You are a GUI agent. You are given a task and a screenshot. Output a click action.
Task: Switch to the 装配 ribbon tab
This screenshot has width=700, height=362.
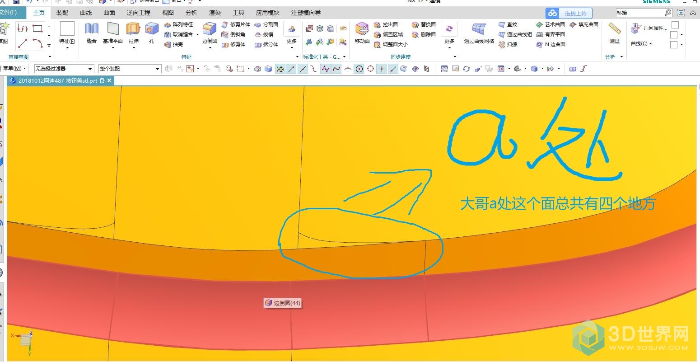pyautogui.click(x=62, y=13)
